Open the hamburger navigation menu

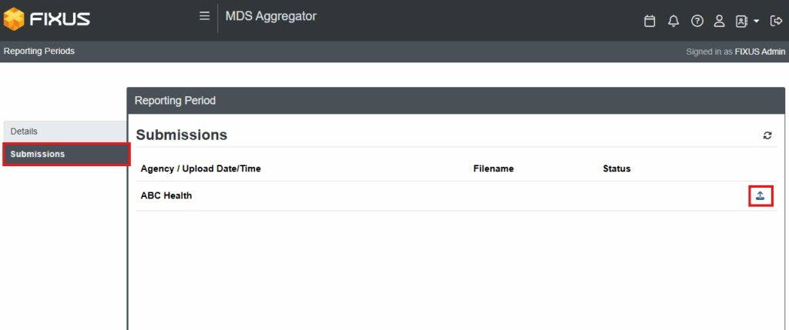click(204, 16)
